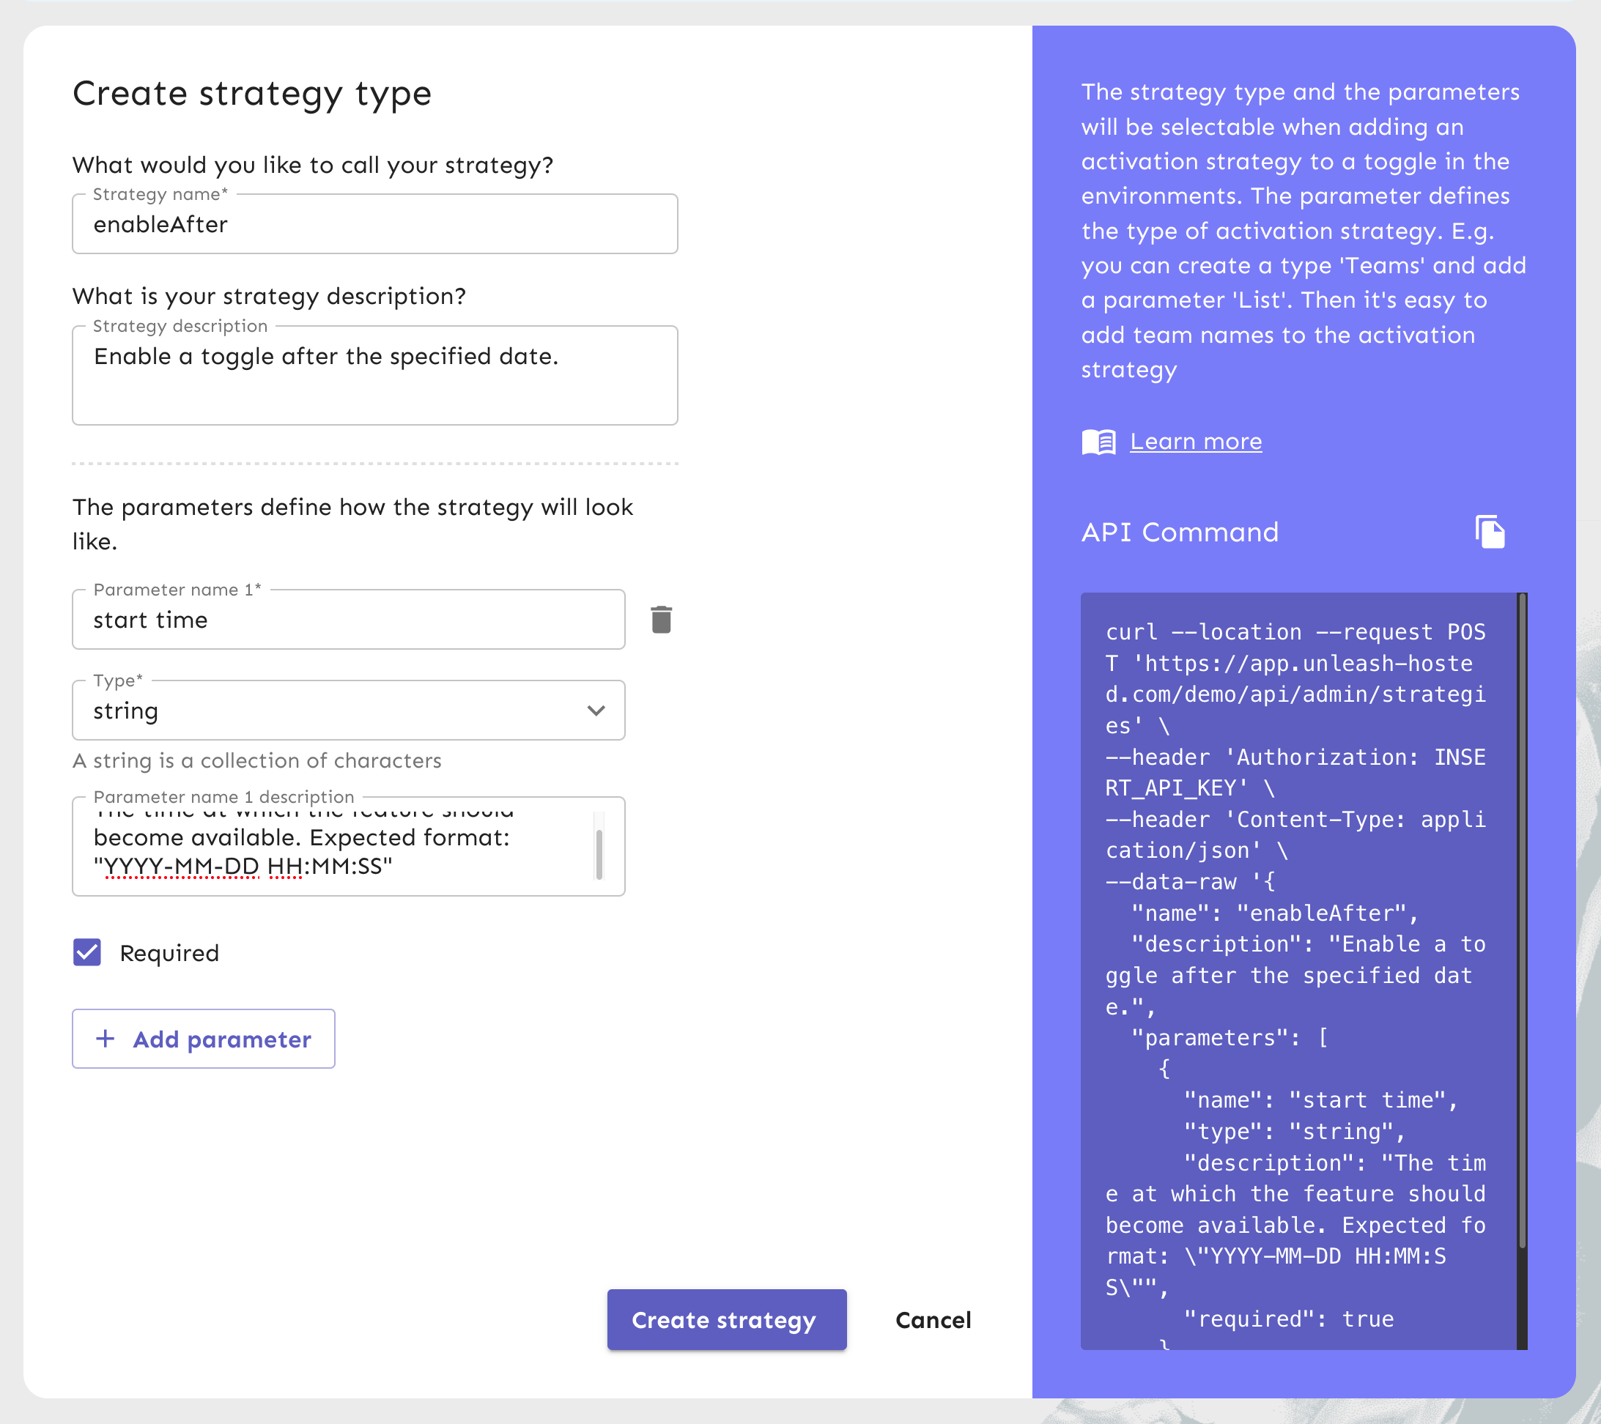Cancel the strategy creation

(x=933, y=1320)
